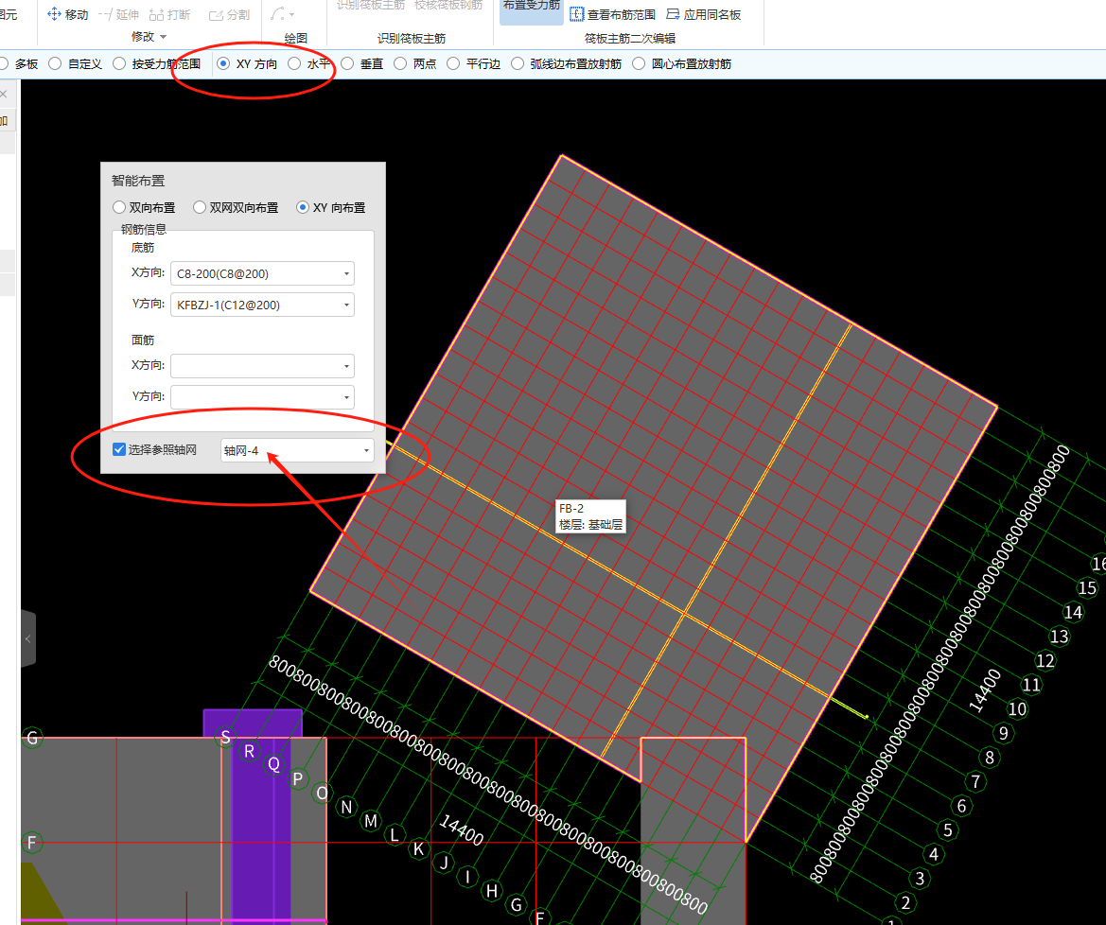1106x925 pixels.
Task: Close the left side panel with X
Action: pyautogui.click(x=4, y=94)
